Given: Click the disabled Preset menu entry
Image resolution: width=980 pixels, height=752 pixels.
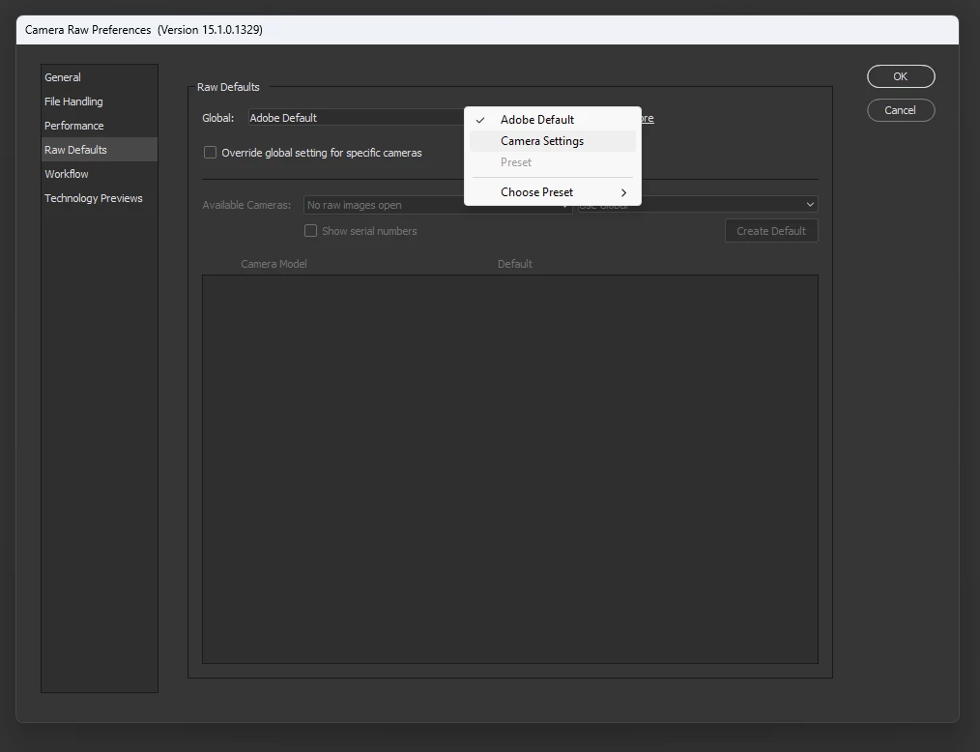Looking at the screenshot, I should pyautogui.click(x=552, y=162).
